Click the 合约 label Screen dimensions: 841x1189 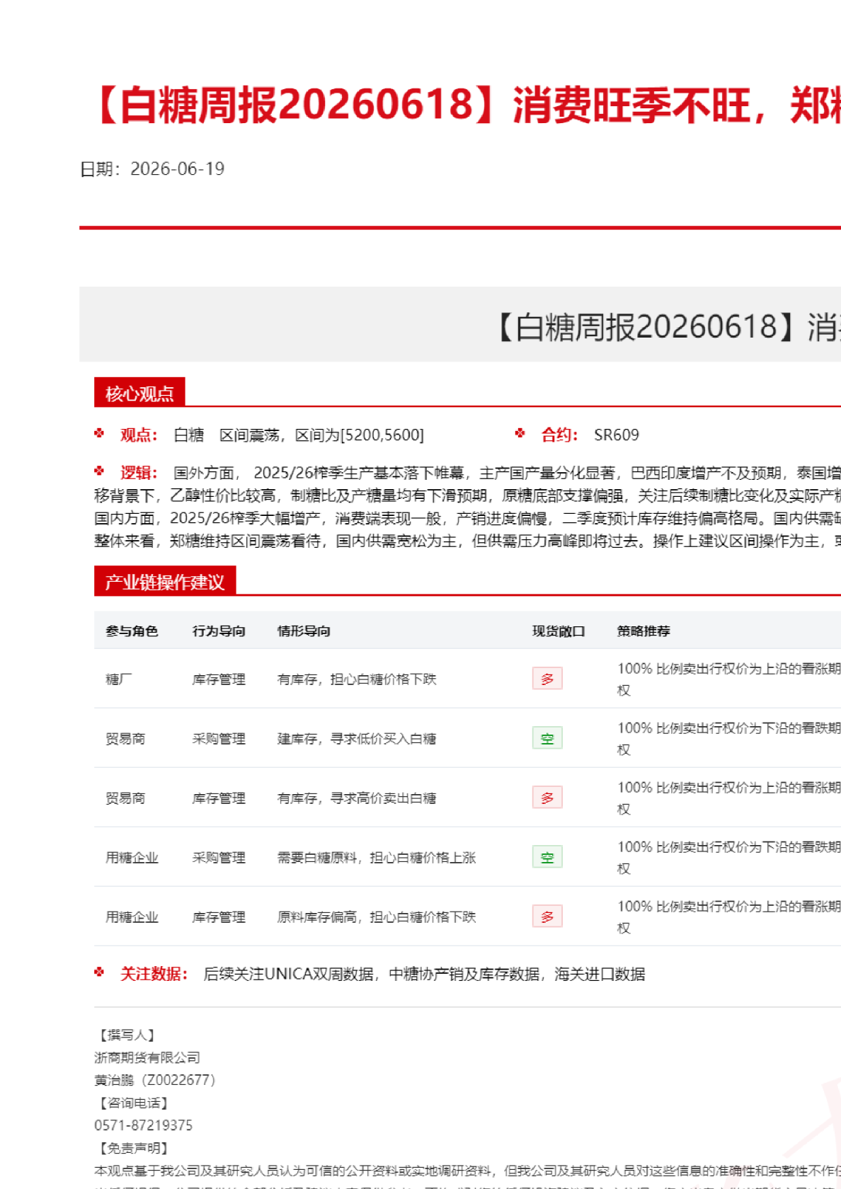click(560, 435)
